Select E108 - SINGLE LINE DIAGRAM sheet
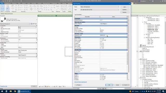The image size is (166, 93). pyautogui.click(x=149, y=76)
